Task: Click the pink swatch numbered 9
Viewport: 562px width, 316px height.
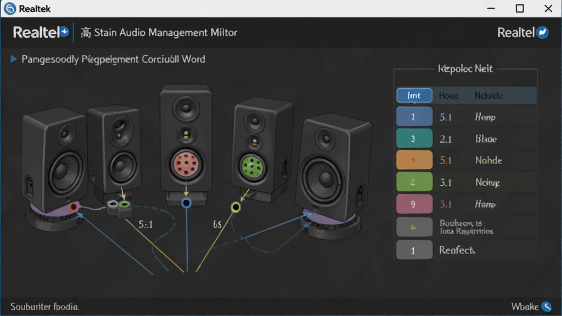Action: (414, 204)
